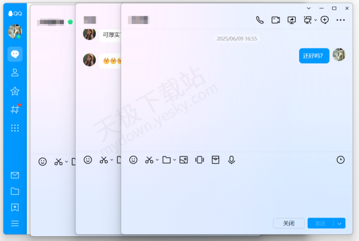
Task: Open emoji picker in front chat window
Action: click(x=133, y=160)
